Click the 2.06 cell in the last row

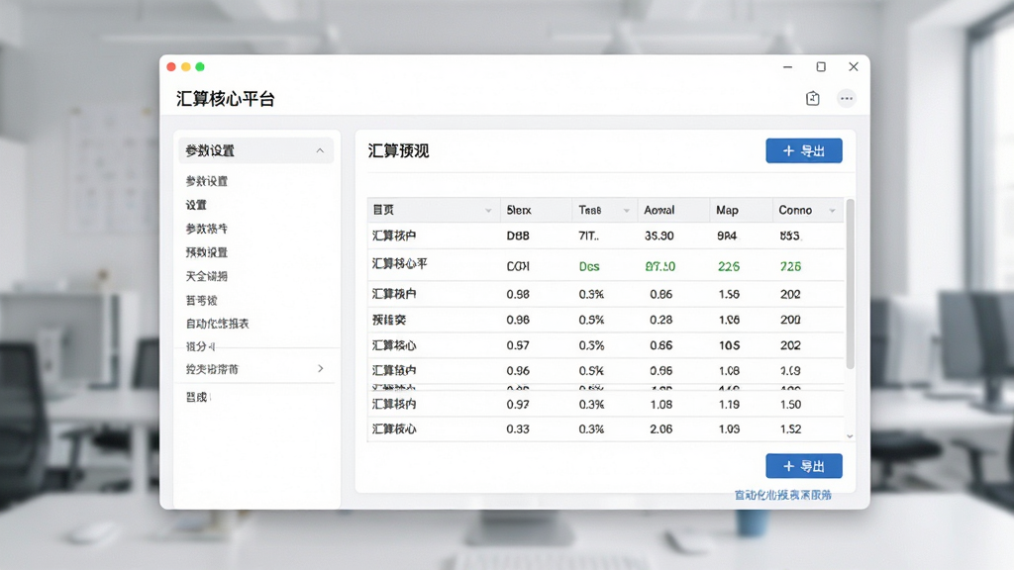660,429
